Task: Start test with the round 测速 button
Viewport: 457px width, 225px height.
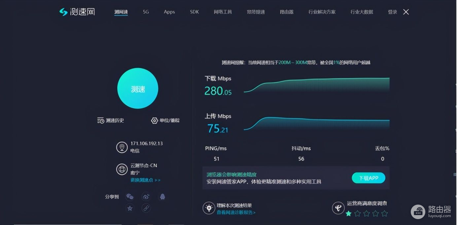Action: 138,88
